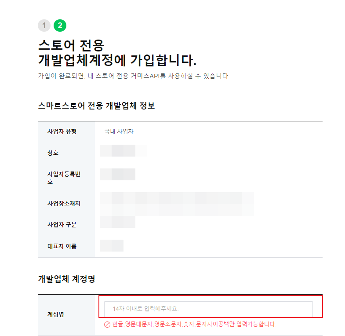
Task: Click the blurred 사업자등록번호 value
Action: (x=117, y=175)
